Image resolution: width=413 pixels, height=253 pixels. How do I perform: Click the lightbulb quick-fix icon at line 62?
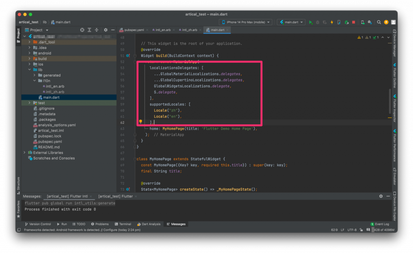coord(141,122)
